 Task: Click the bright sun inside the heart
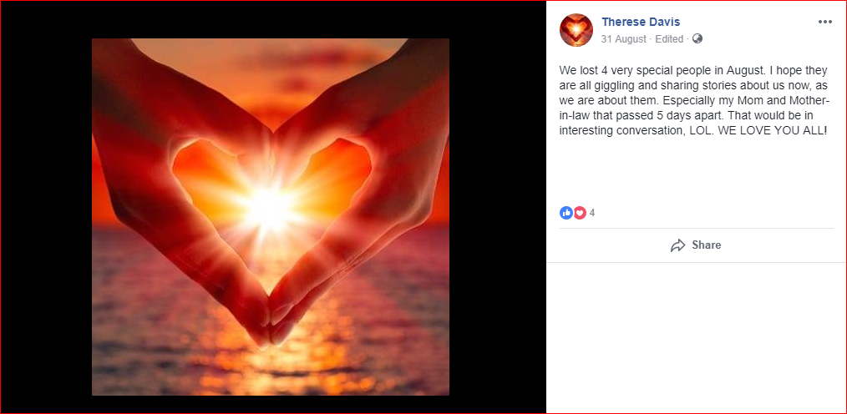pyautogui.click(x=270, y=209)
